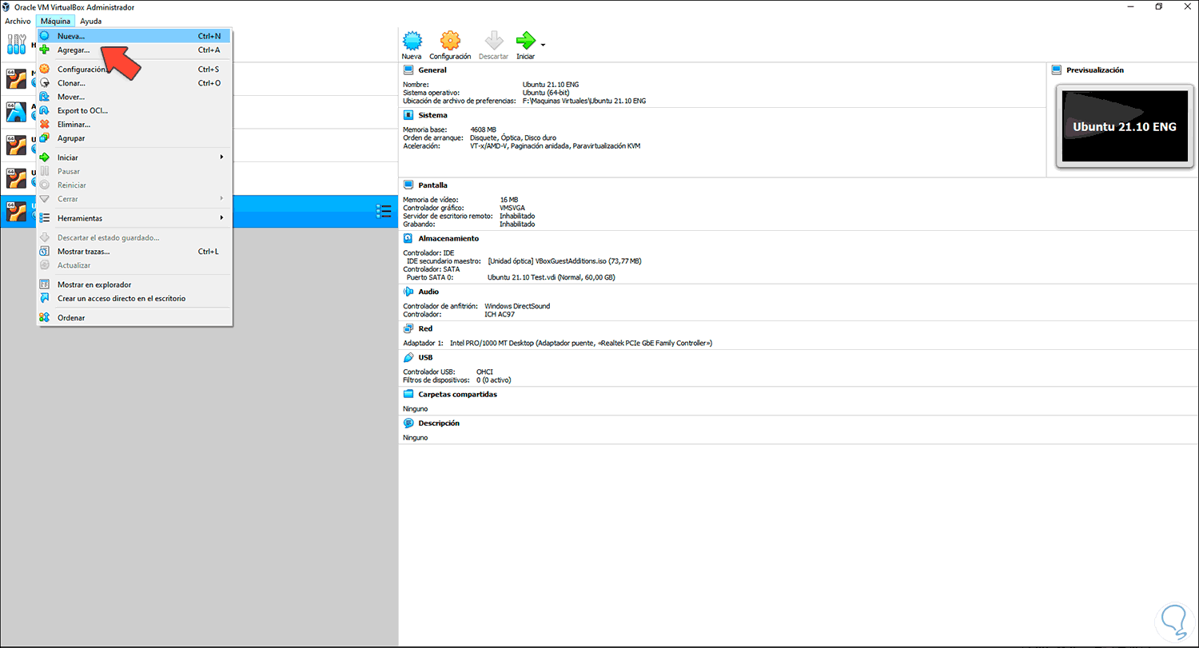The height and width of the screenshot is (648, 1199).
Task: Choose Mover... from the menu
Action: point(134,97)
